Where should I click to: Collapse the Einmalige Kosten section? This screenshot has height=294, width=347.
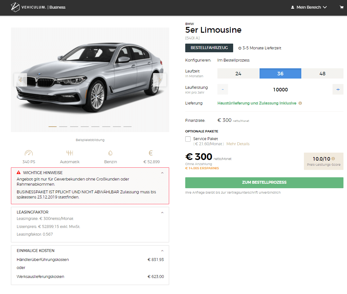click(x=162, y=251)
